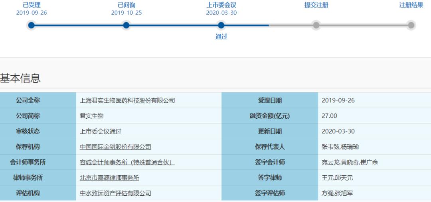Image resolution: width=431 pixels, height=202 pixels.
Task: Click the 更新日期 value 2020-03-30
Action: click(x=338, y=131)
